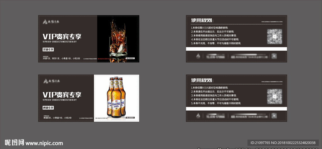
Task: Click rule 4 法定假日 on the lower rules card
Action: coord(215,99)
